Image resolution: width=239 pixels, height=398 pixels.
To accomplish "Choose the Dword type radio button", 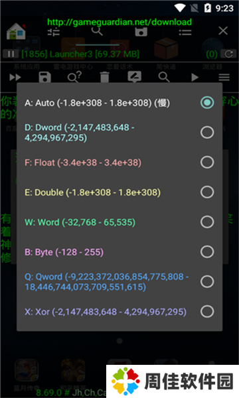I will click(207, 132).
